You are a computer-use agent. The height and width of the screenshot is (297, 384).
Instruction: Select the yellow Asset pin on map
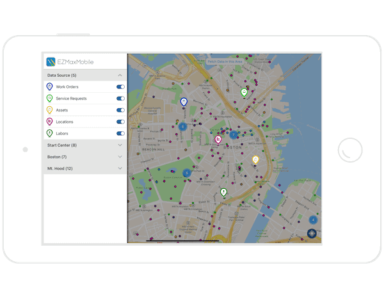255,160
